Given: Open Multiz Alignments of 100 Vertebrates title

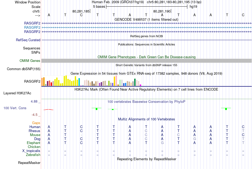Looking at the screenshot, I should [146, 119].
